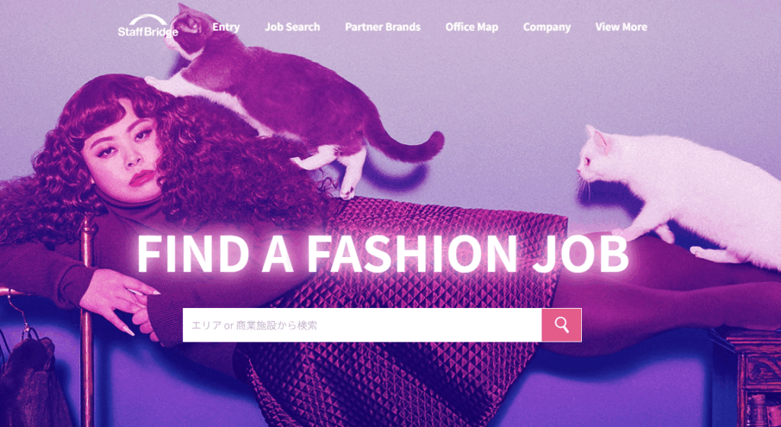Expand the View More menu
This screenshot has width=781, height=427.
(x=621, y=27)
